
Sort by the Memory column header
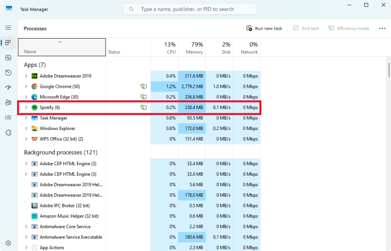(192, 47)
